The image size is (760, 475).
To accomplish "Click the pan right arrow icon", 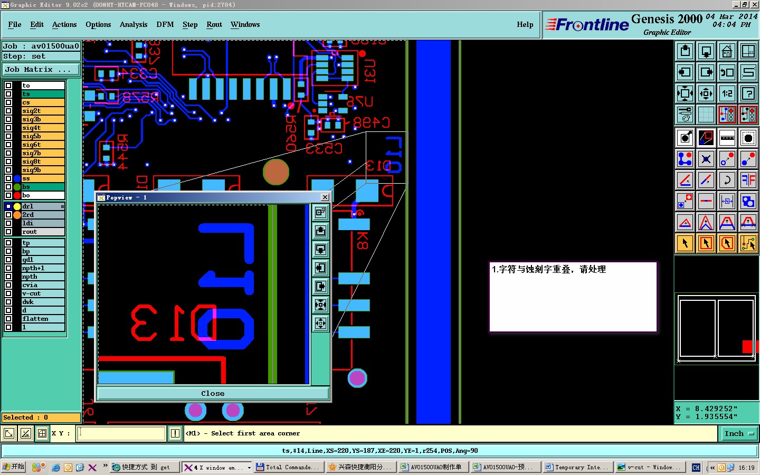I will pyautogui.click(x=706, y=72).
